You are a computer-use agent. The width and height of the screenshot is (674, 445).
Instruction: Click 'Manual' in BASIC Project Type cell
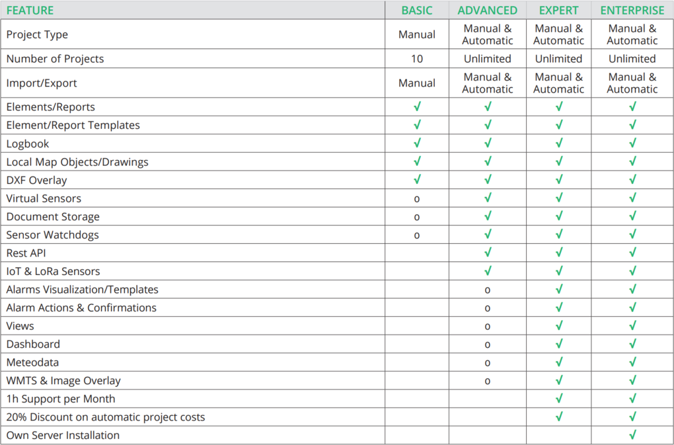(x=416, y=34)
